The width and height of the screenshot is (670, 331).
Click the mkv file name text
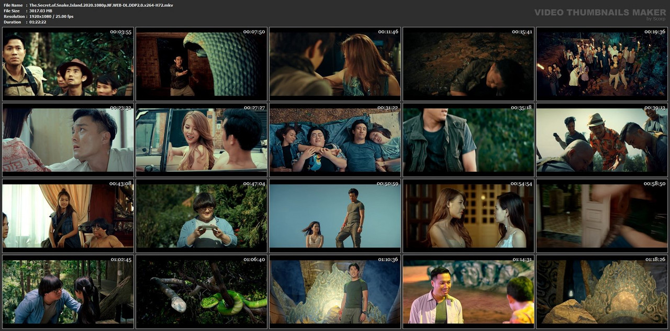(x=101, y=5)
